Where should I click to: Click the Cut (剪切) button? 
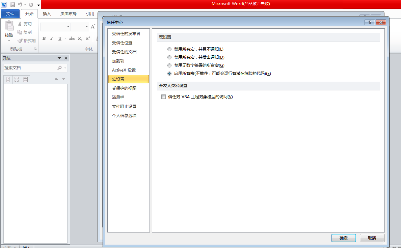pyautogui.click(x=25, y=24)
